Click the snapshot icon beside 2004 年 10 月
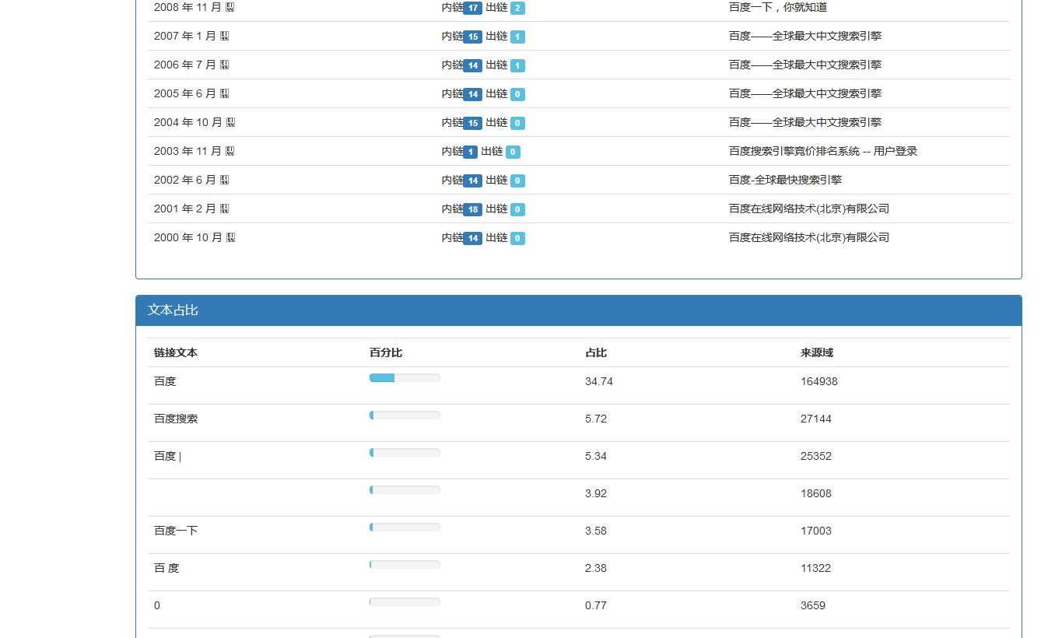 pyautogui.click(x=230, y=122)
